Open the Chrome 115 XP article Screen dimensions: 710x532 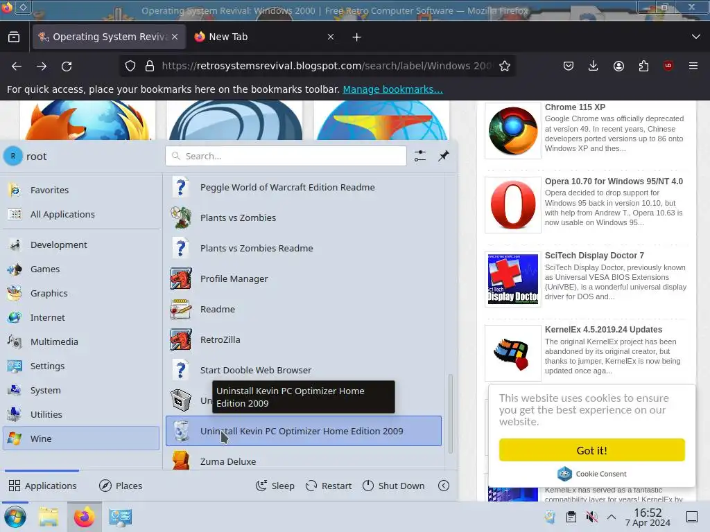point(575,107)
